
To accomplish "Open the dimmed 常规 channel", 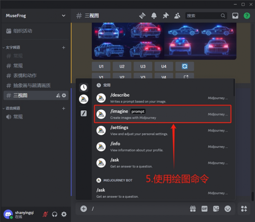I will (36, 56).
